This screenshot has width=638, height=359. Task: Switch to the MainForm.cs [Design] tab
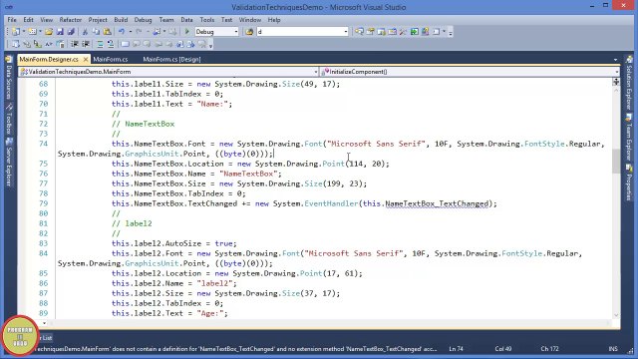[171, 60]
